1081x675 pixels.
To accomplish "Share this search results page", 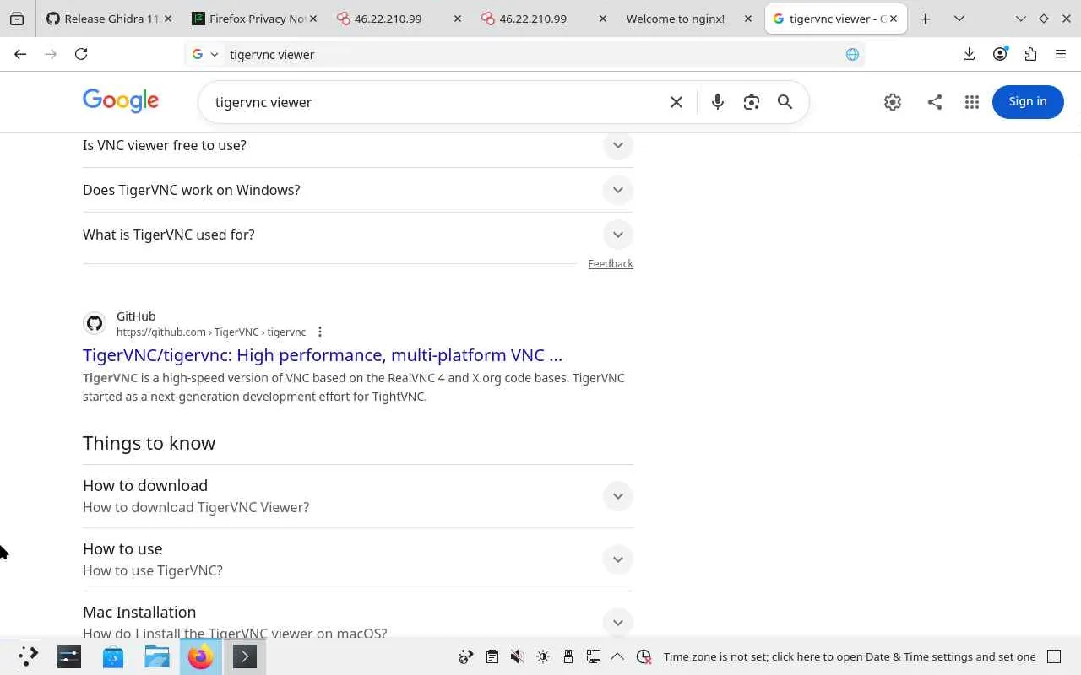I will coord(934,102).
